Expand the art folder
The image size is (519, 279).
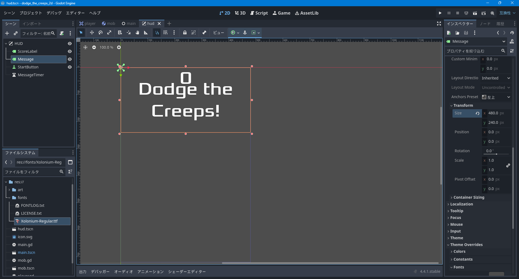9,190
